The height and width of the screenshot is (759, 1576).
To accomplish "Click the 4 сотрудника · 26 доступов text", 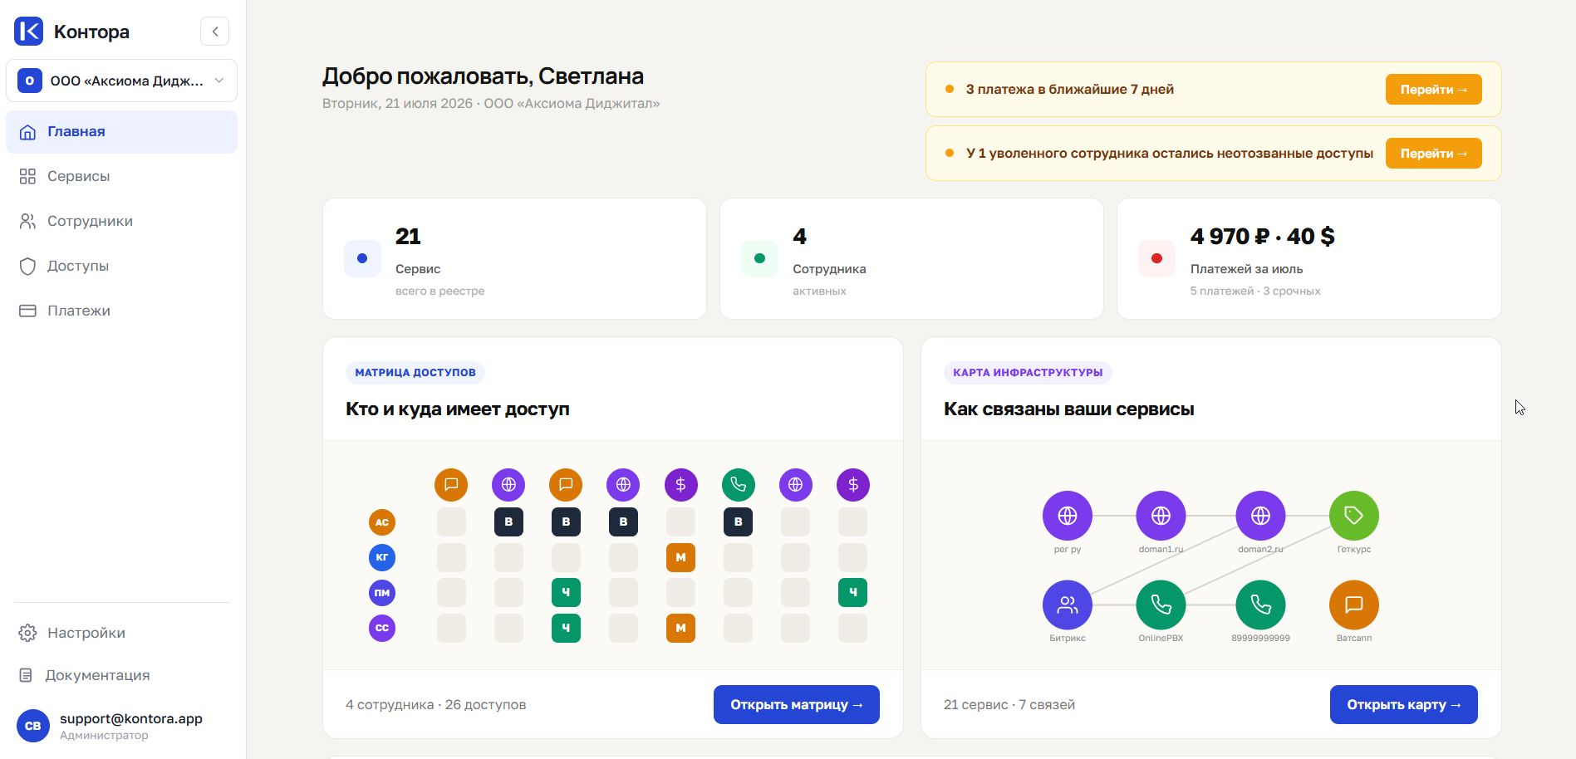I will coord(435,705).
